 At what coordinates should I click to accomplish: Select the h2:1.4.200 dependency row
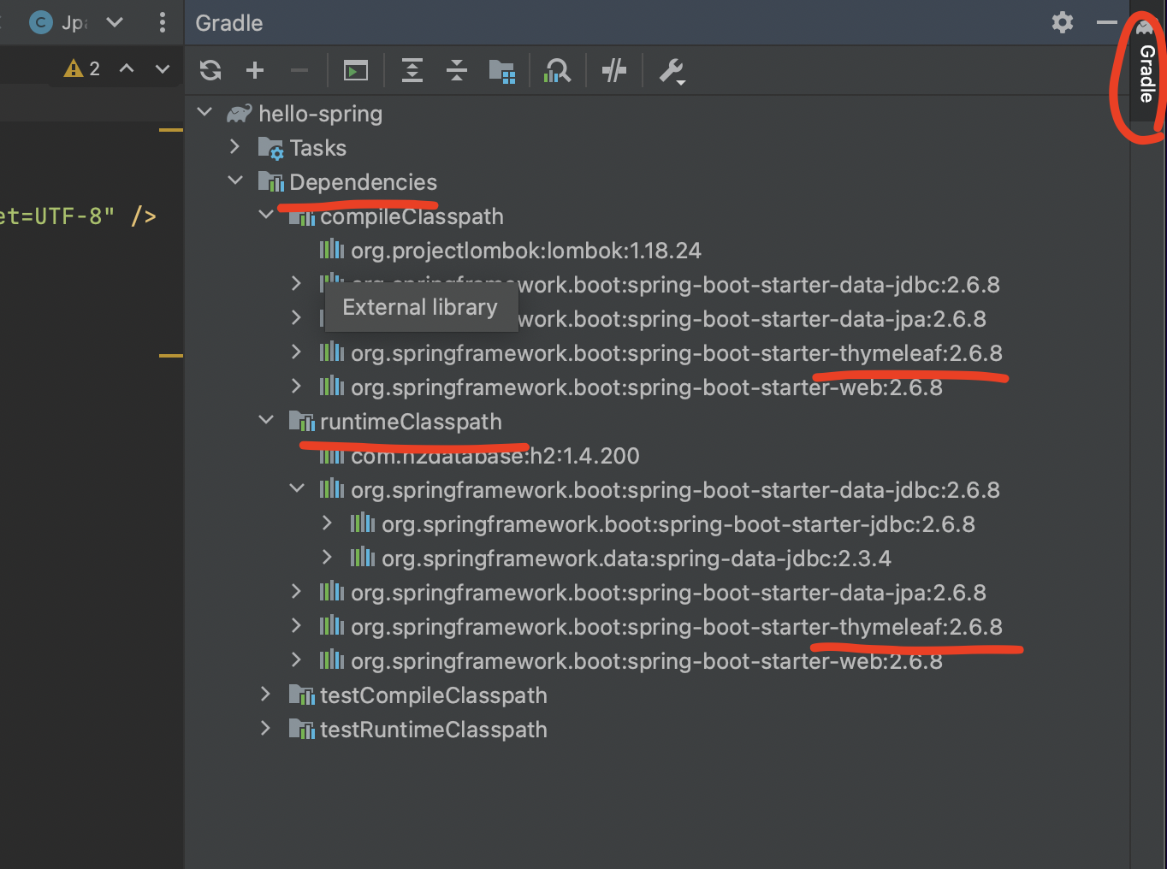point(495,456)
